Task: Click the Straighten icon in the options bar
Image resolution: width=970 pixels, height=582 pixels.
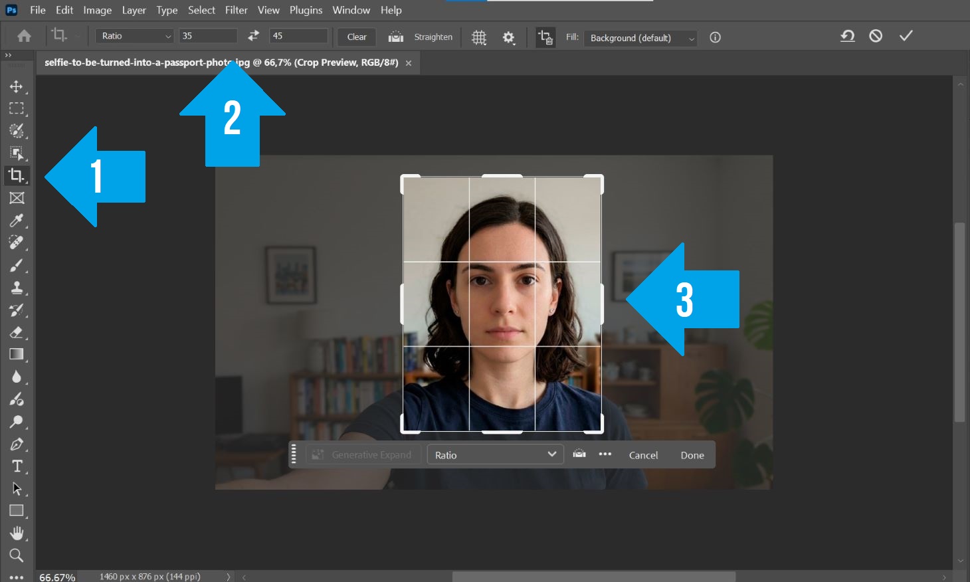Action: (396, 37)
